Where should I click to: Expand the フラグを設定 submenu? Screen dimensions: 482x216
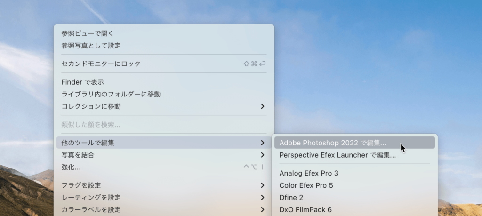[x=164, y=185]
